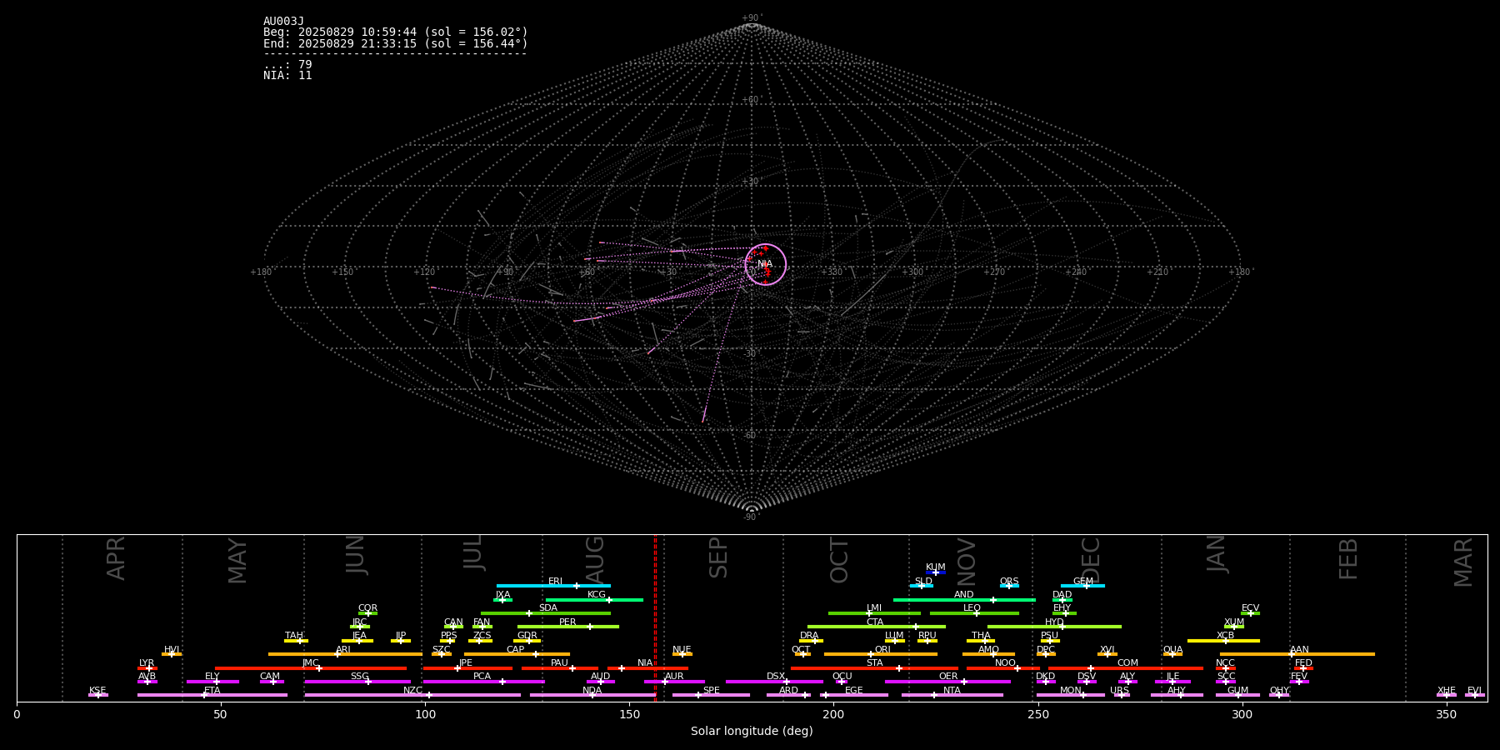
Task: Click the red STA shower bar
Action: [874, 668]
